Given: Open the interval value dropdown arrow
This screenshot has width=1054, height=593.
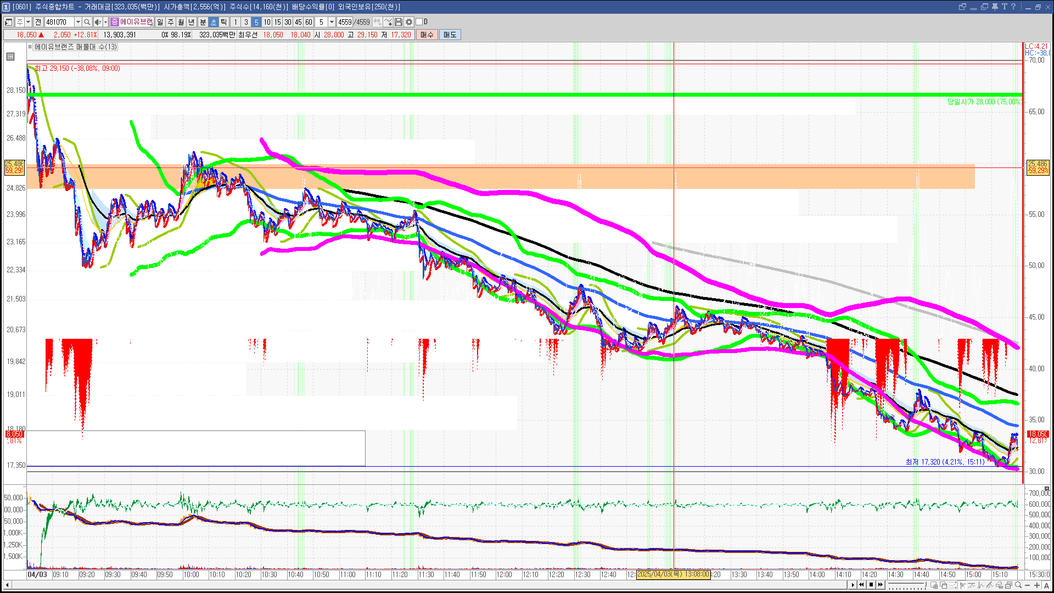Looking at the screenshot, I should click(x=332, y=22).
